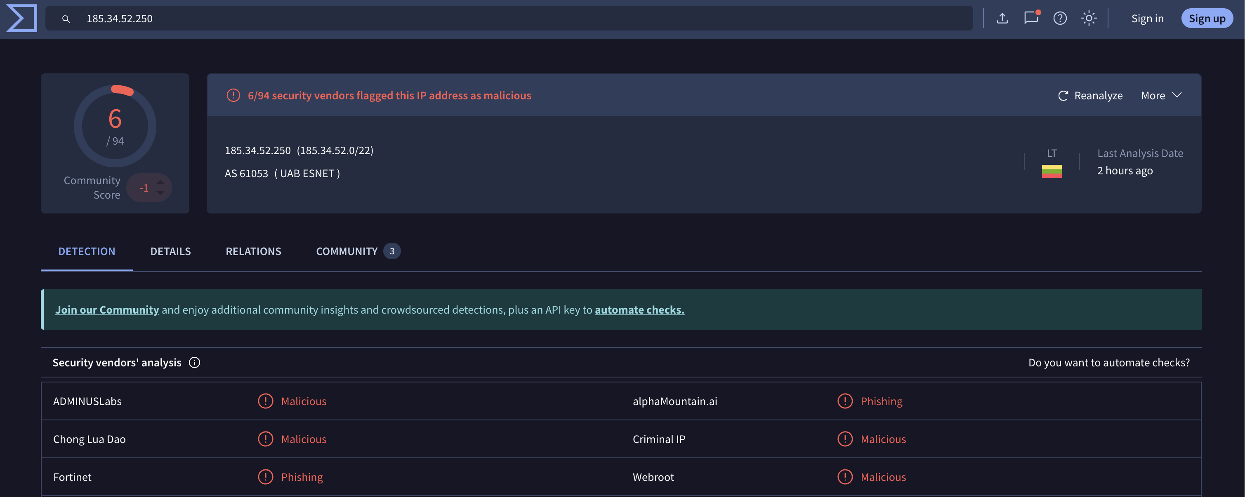This screenshot has width=1245, height=497.
Task: Toggle the light theme sun icon
Action: pos(1088,19)
